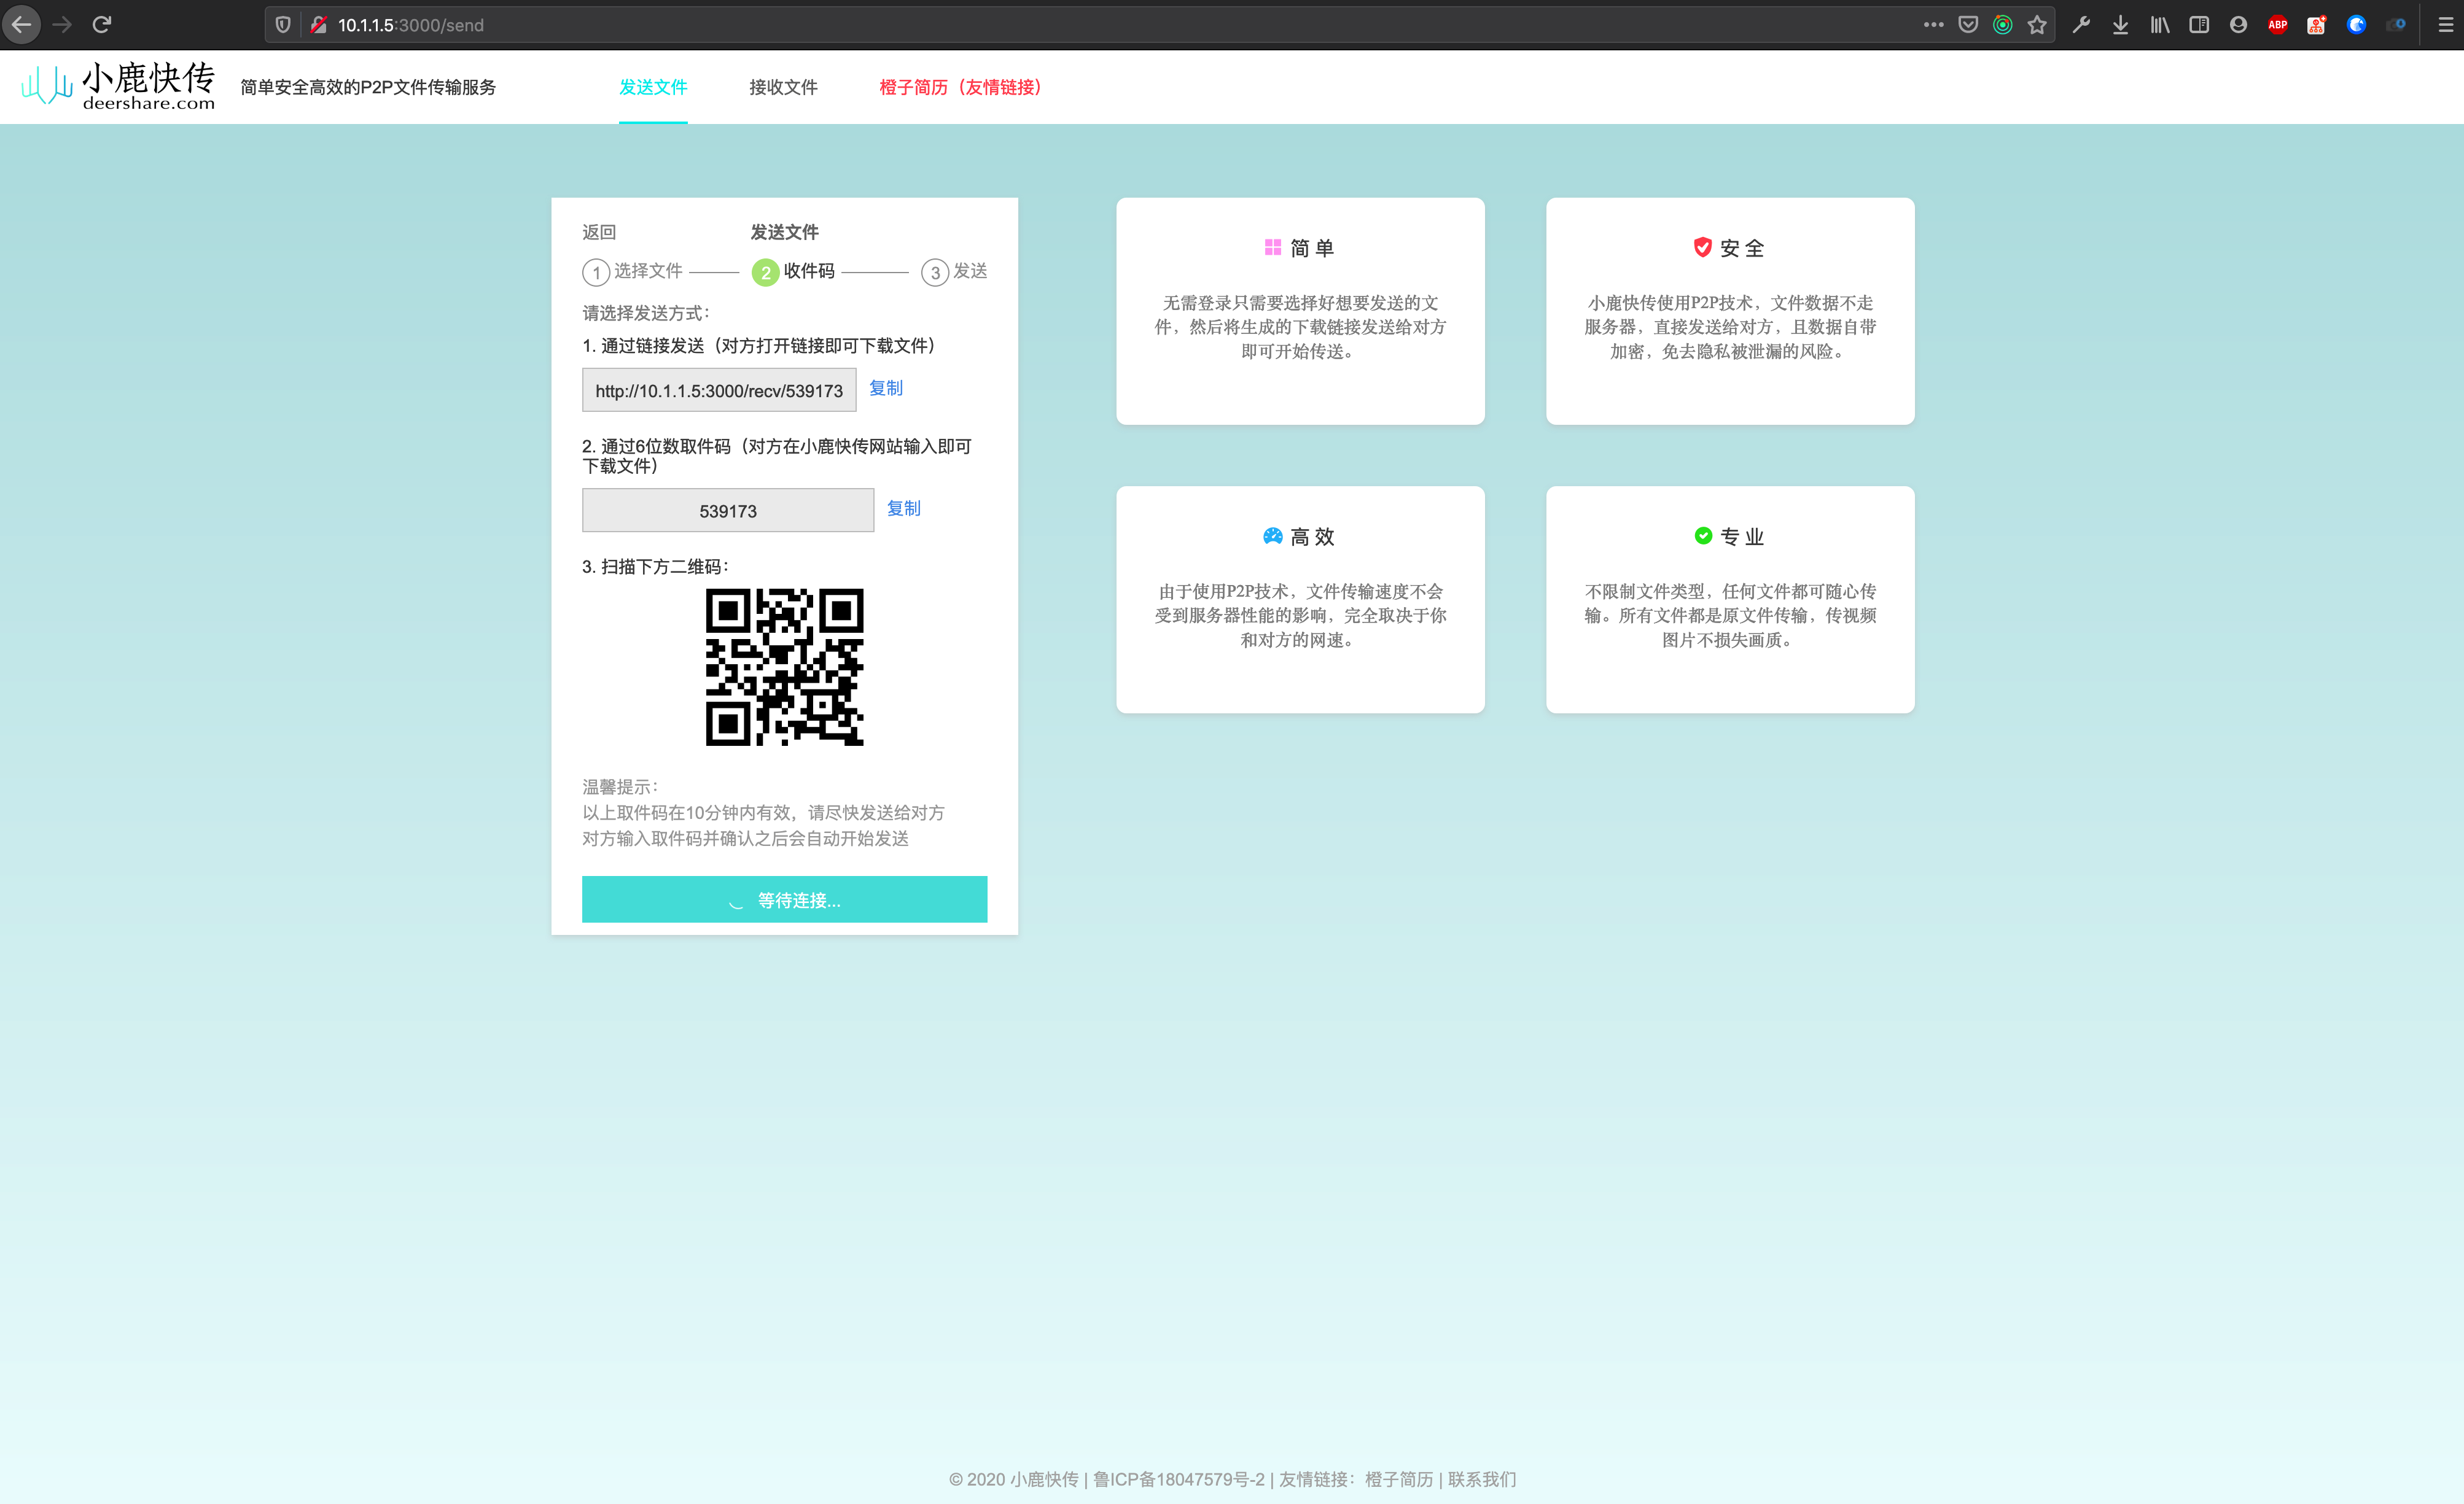The width and height of the screenshot is (2464, 1504).
Task: Toggle the sidebar view icon
Action: click(x=2199, y=25)
